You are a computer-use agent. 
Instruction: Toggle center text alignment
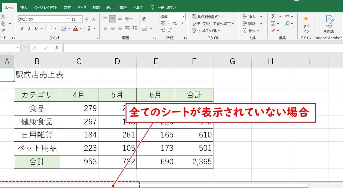(x=113, y=28)
